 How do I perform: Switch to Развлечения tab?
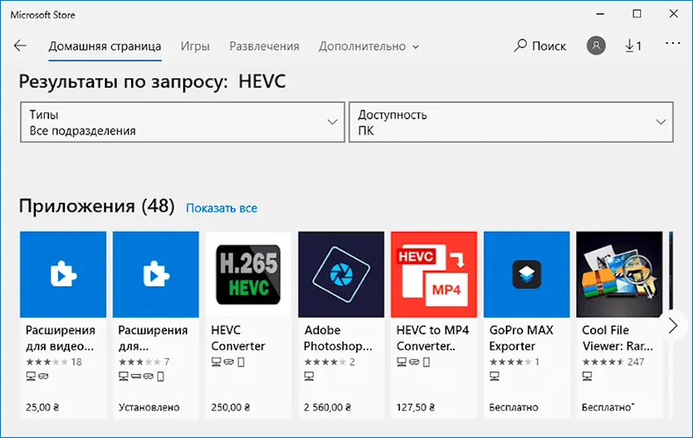pos(265,46)
